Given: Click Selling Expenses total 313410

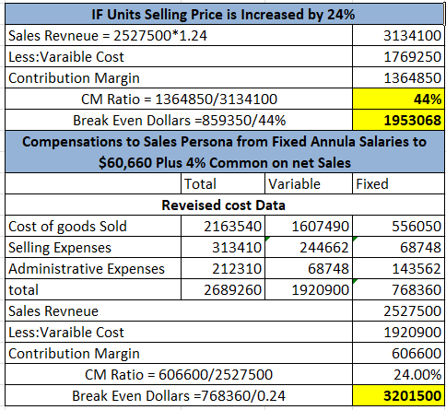Looking at the screenshot, I should click(223, 247).
